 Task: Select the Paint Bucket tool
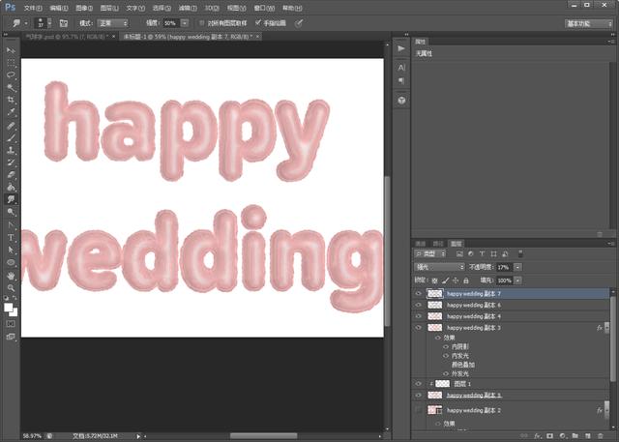pos(11,187)
